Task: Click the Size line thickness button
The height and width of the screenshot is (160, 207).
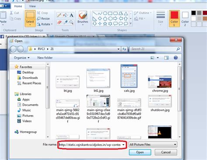Action: coord(160,18)
